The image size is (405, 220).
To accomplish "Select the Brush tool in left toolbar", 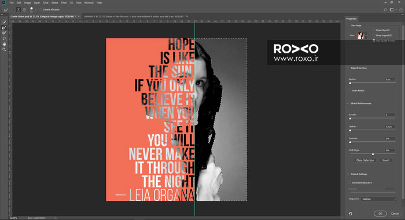I will click(4, 33).
